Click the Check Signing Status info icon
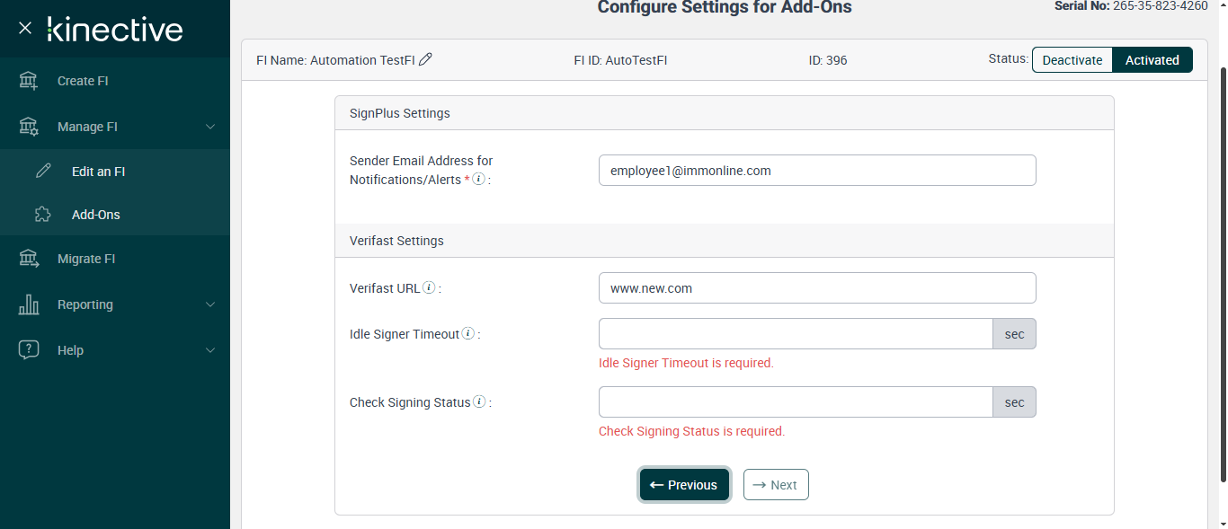 pos(479,402)
